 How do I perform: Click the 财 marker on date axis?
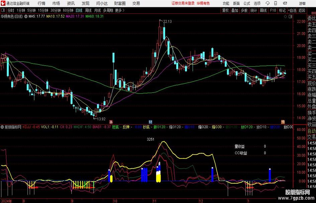pyautogui.click(x=150, y=122)
